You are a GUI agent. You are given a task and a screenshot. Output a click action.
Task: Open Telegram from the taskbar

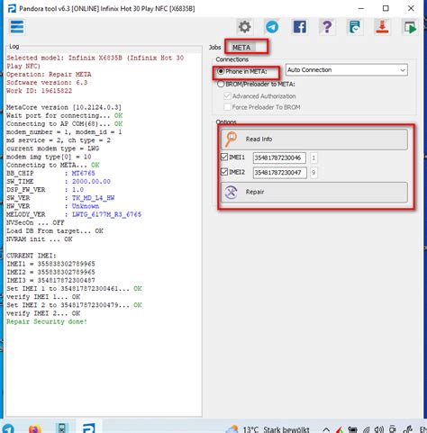tap(7, 428)
